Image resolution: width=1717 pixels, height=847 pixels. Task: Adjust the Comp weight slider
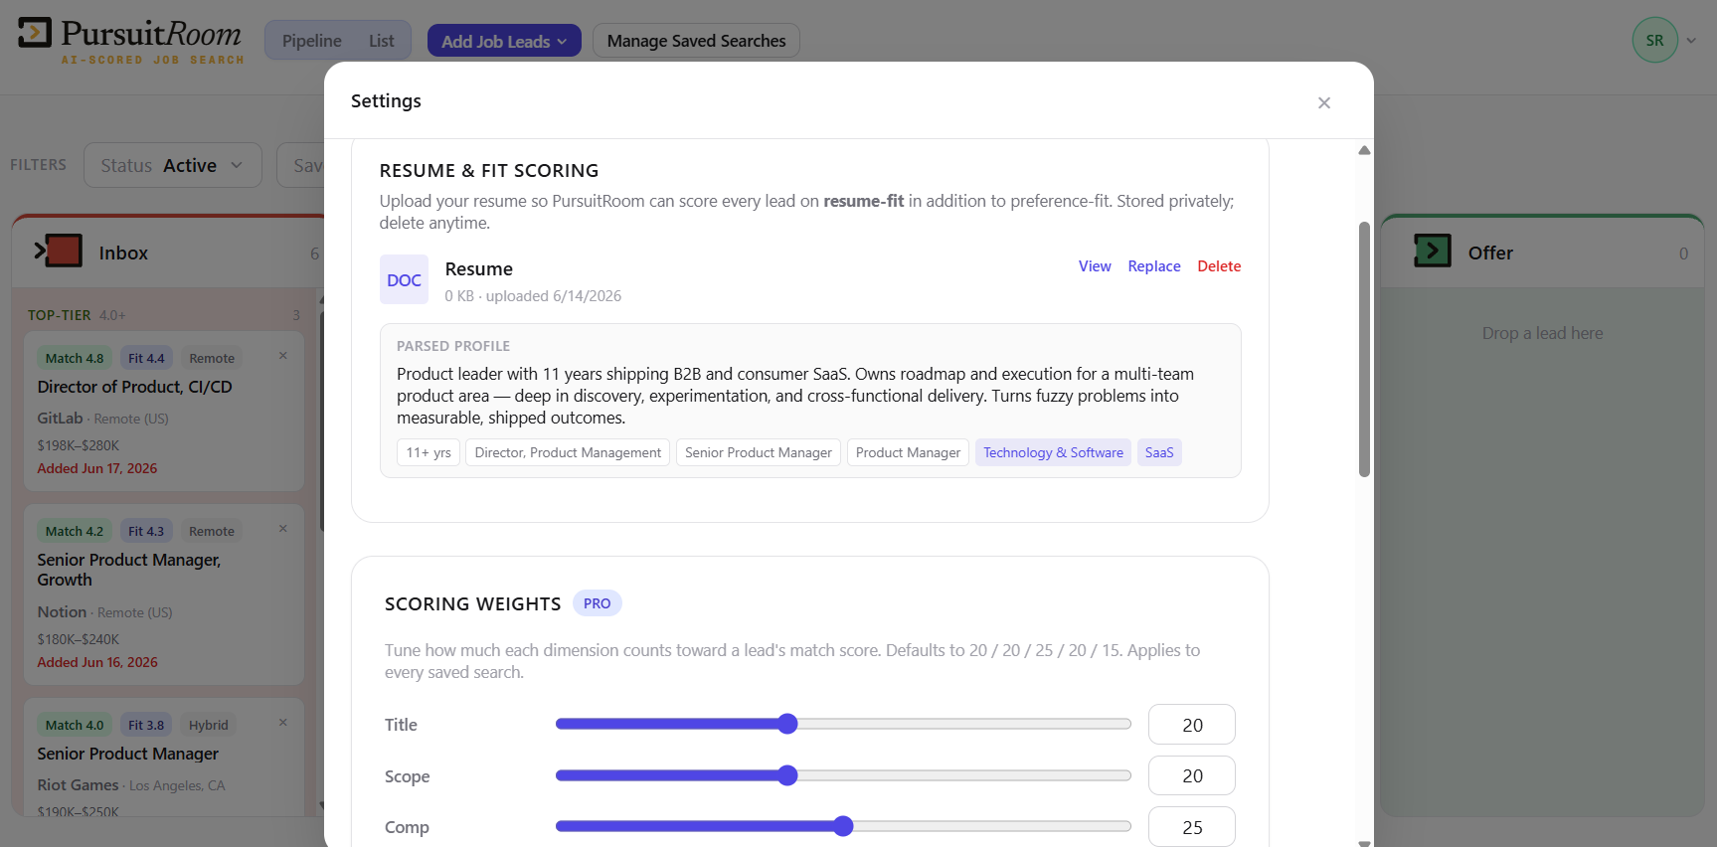tap(843, 826)
